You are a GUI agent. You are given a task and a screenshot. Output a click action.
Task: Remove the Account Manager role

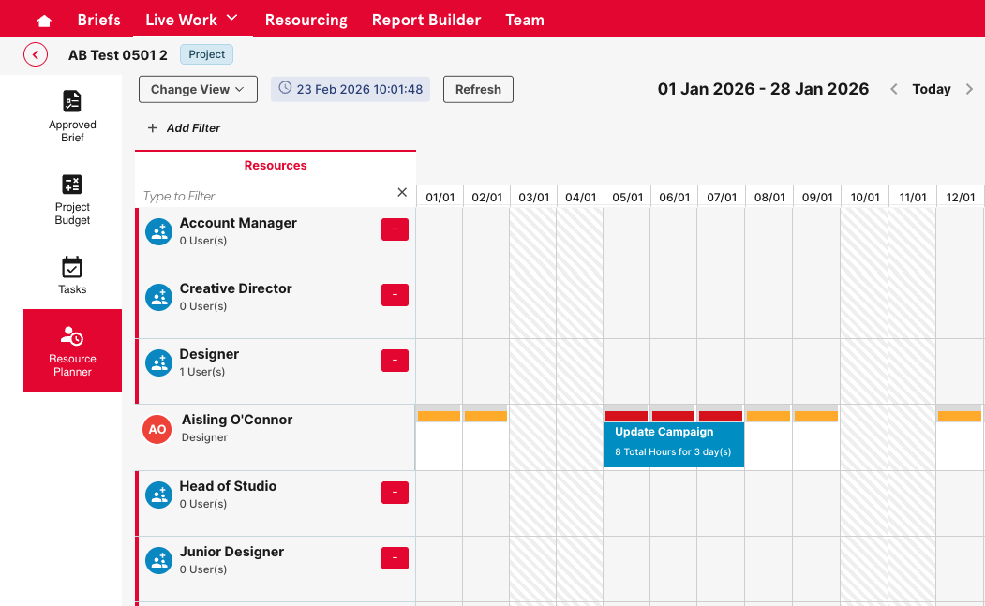pyautogui.click(x=395, y=229)
